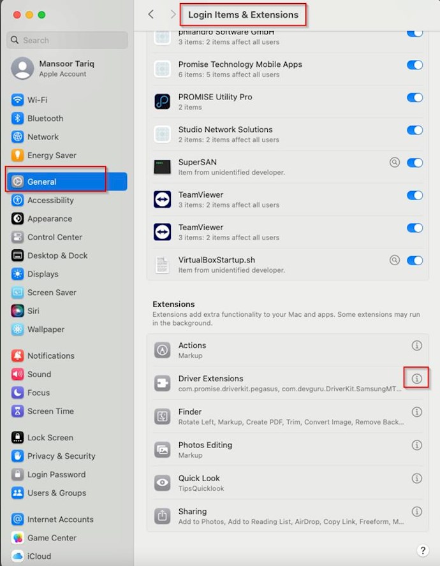Select Game Center in sidebar
This screenshot has height=566, width=440.
(x=44, y=537)
